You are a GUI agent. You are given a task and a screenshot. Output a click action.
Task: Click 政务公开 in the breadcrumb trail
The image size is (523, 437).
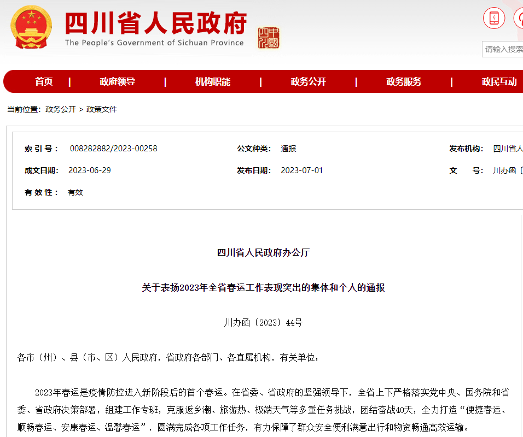(x=61, y=109)
